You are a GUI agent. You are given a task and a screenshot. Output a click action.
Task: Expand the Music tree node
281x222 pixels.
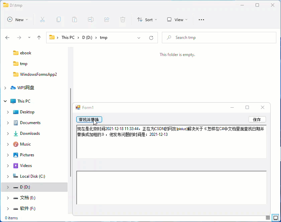tap(8, 144)
